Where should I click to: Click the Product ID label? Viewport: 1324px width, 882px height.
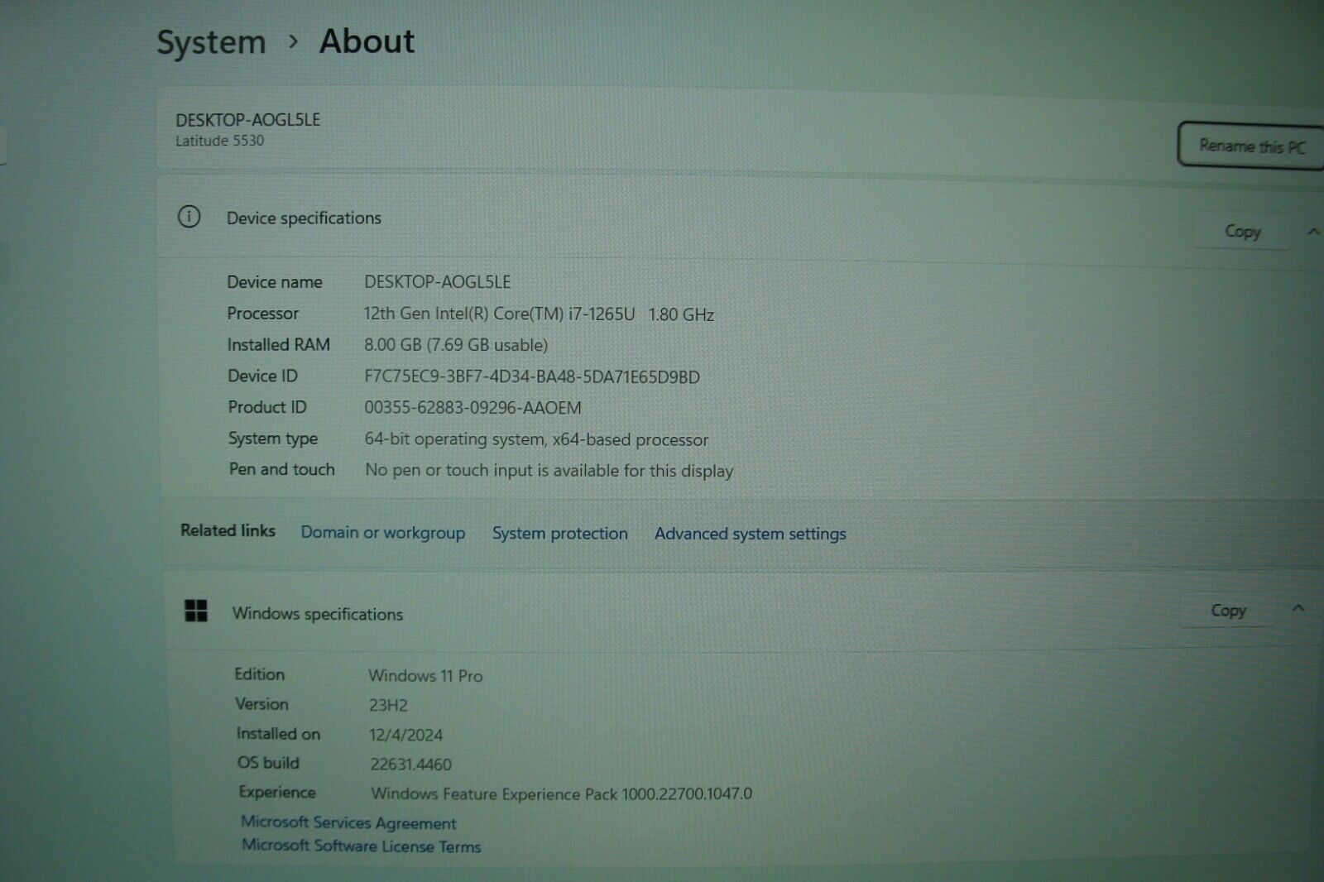pyautogui.click(x=267, y=407)
